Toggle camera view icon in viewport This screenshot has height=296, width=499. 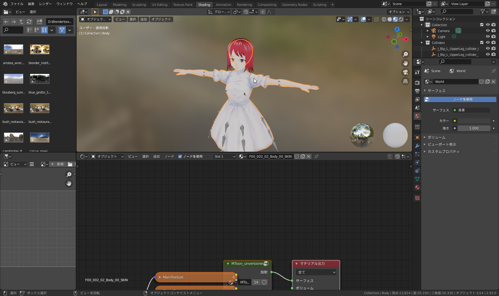[405, 72]
